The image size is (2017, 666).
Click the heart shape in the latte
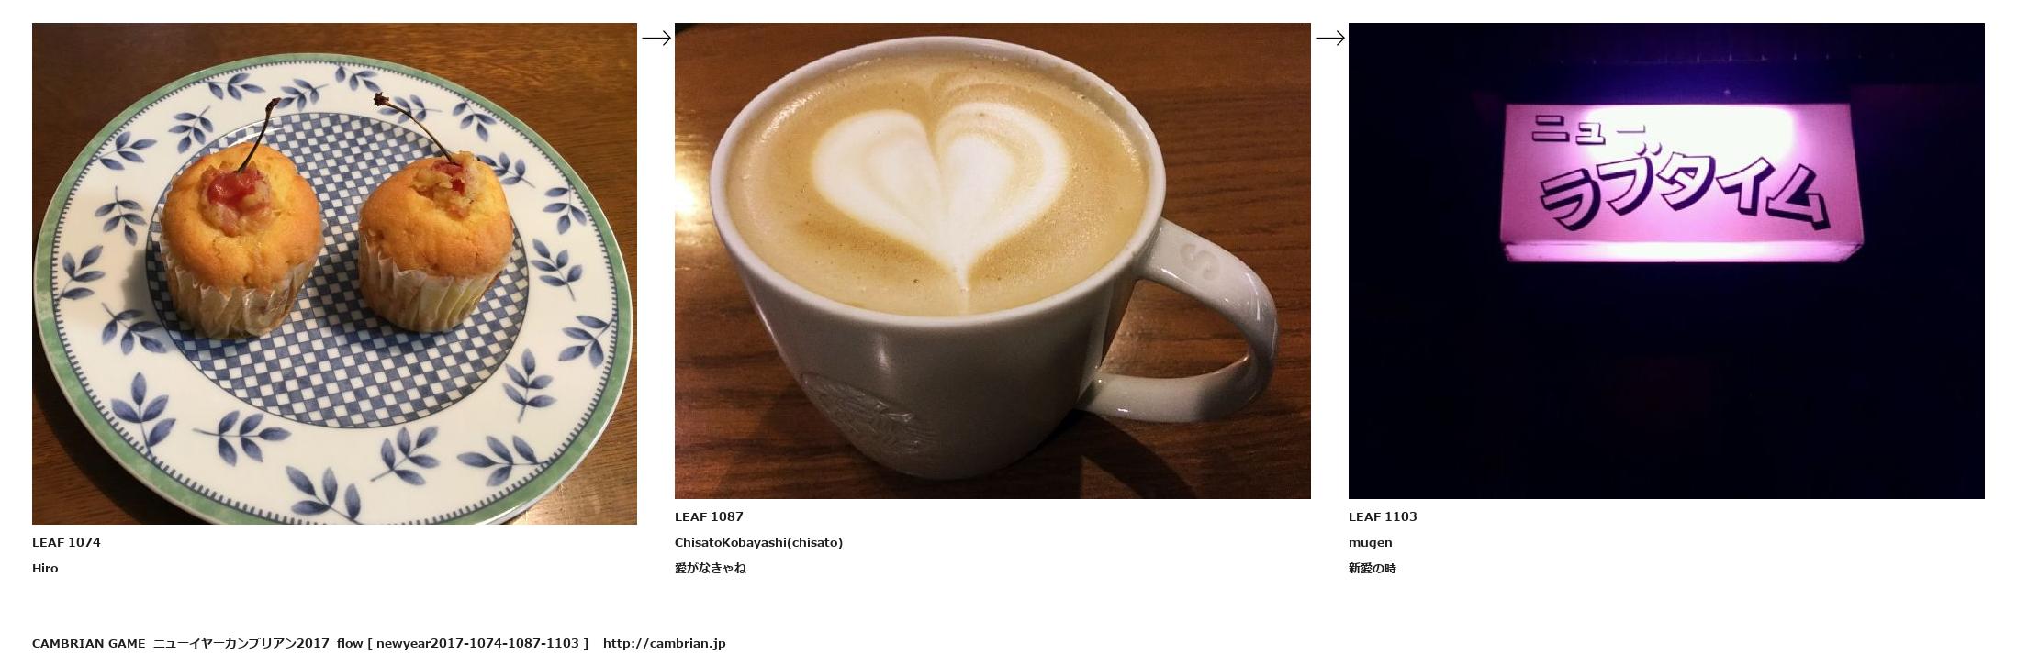click(x=941, y=183)
